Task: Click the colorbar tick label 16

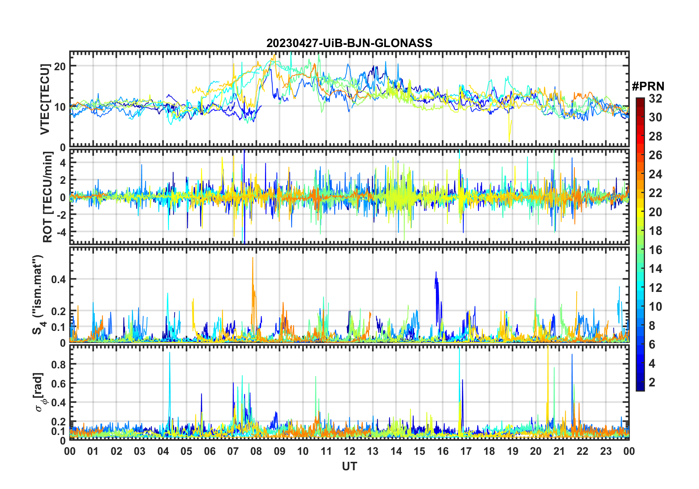Action: [x=655, y=250]
